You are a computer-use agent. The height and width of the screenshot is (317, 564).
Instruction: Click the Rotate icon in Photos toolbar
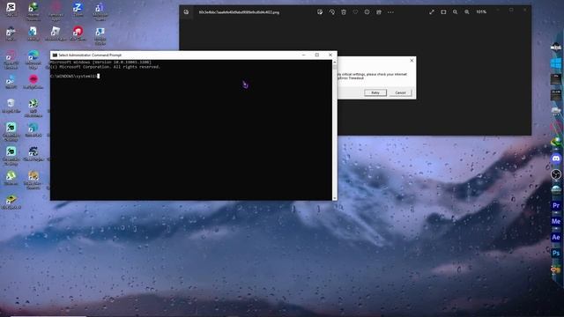[x=331, y=11]
